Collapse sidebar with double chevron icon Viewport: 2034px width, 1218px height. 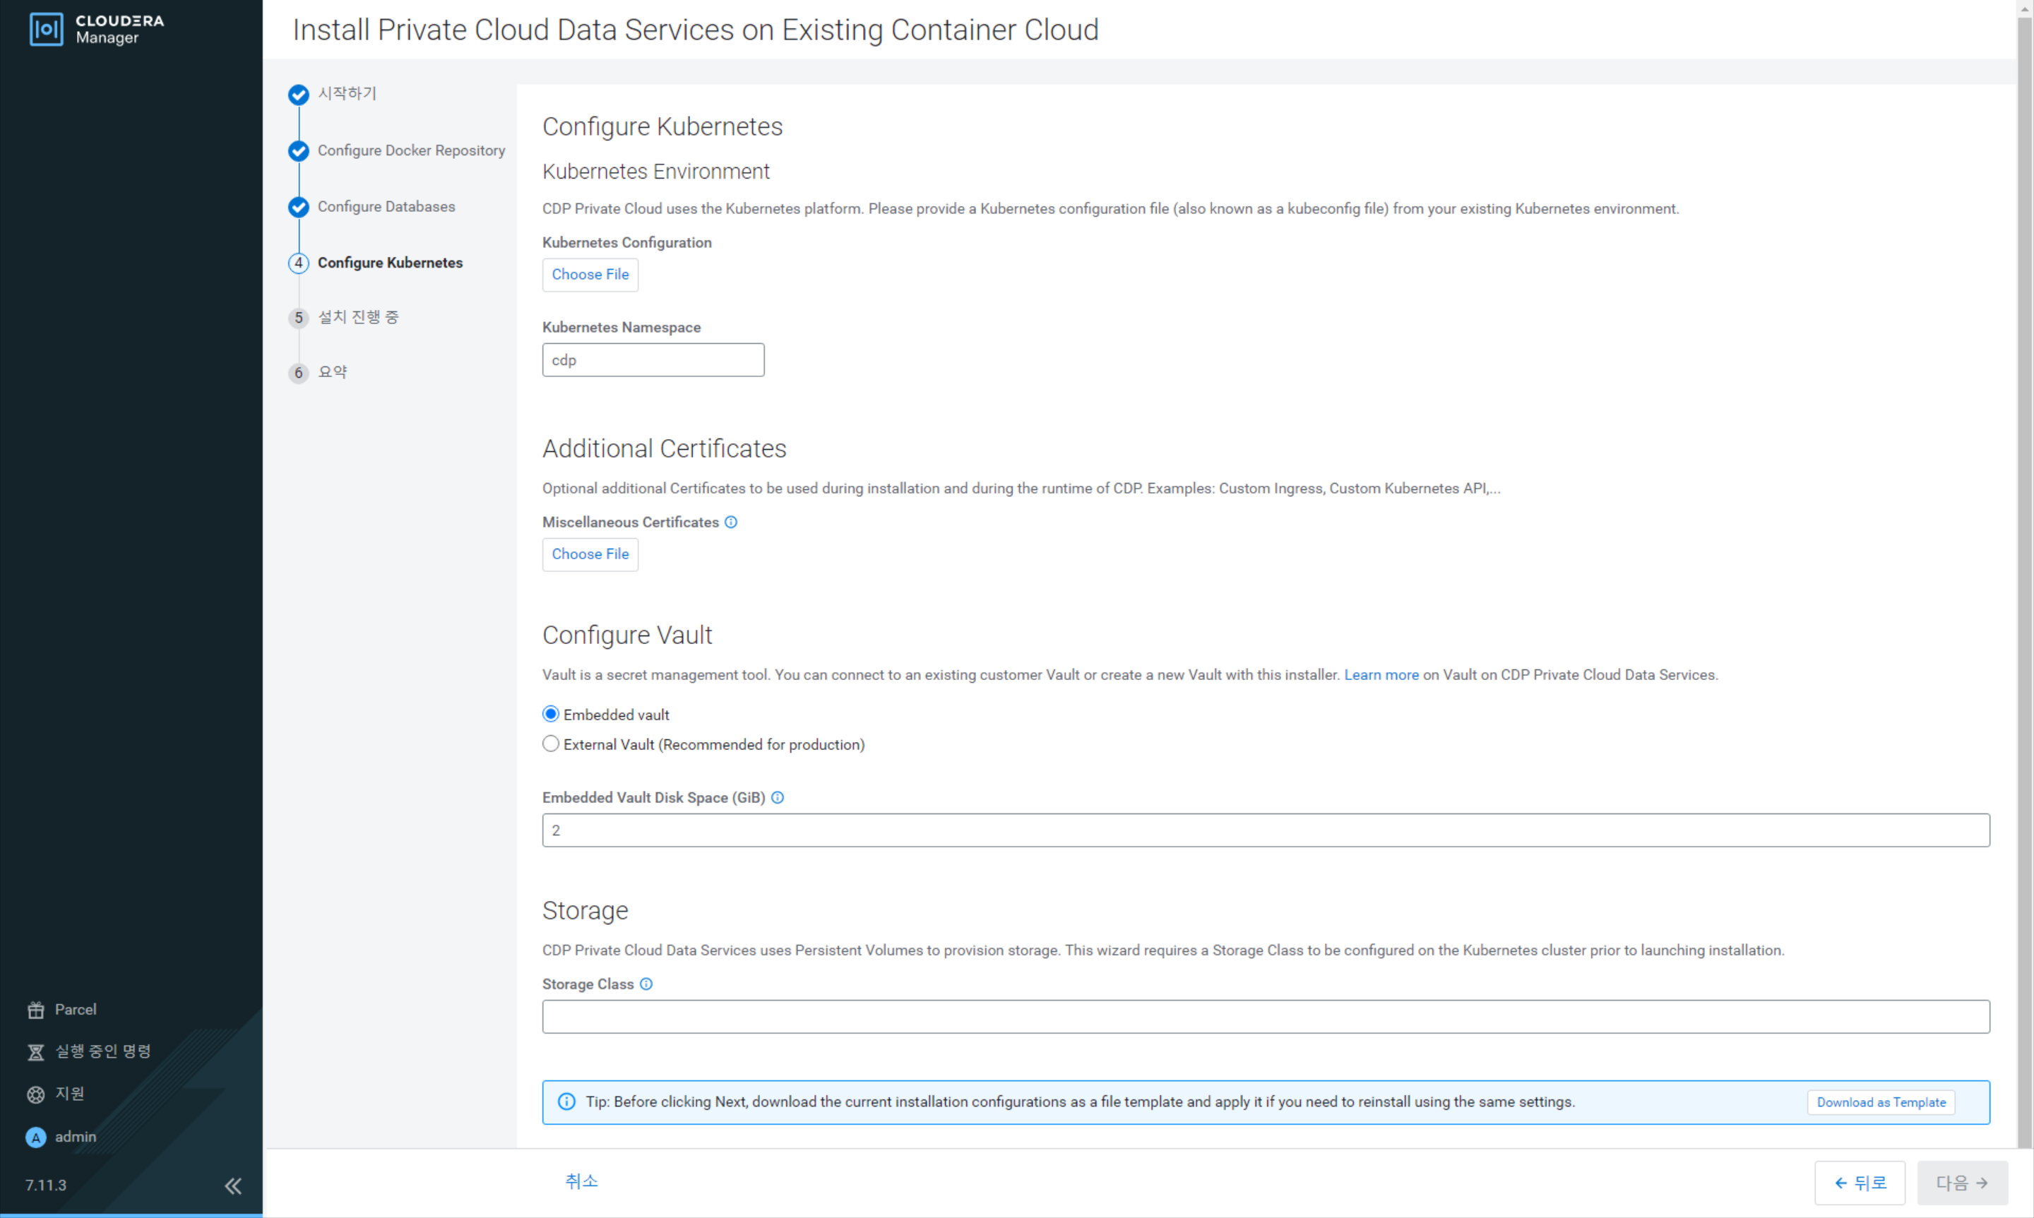(233, 1186)
